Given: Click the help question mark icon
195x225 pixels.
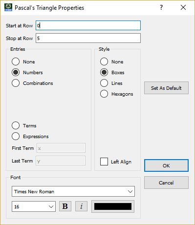Looking at the screenshot, I should click(x=161, y=7).
